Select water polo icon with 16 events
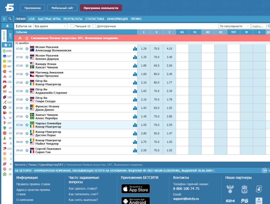The height and width of the screenshot is (204, 270). click(x=4, y=118)
